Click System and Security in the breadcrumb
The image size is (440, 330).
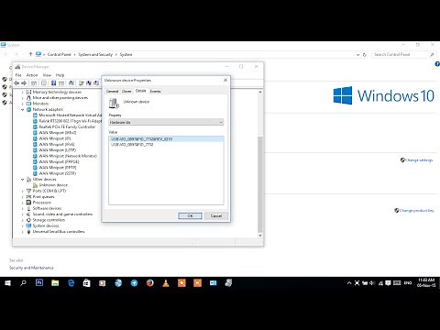pyautogui.click(x=95, y=54)
